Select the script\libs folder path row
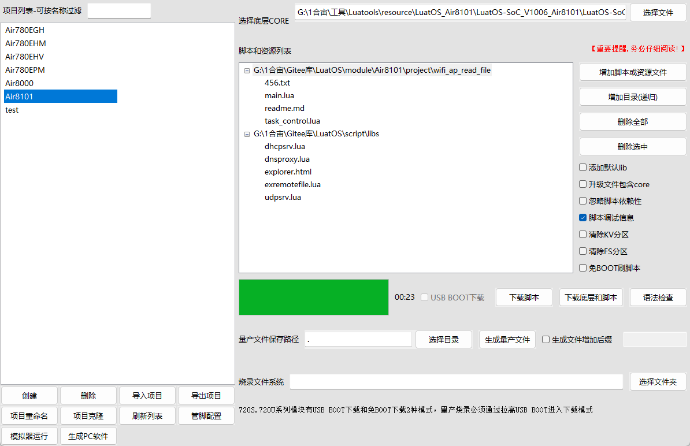Image resolution: width=690 pixels, height=446 pixels. tap(316, 133)
